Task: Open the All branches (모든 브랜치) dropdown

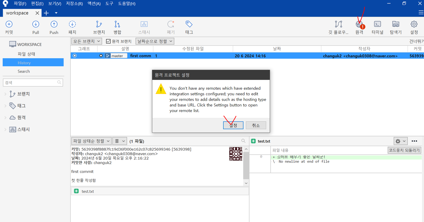Action: [x=87, y=41]
